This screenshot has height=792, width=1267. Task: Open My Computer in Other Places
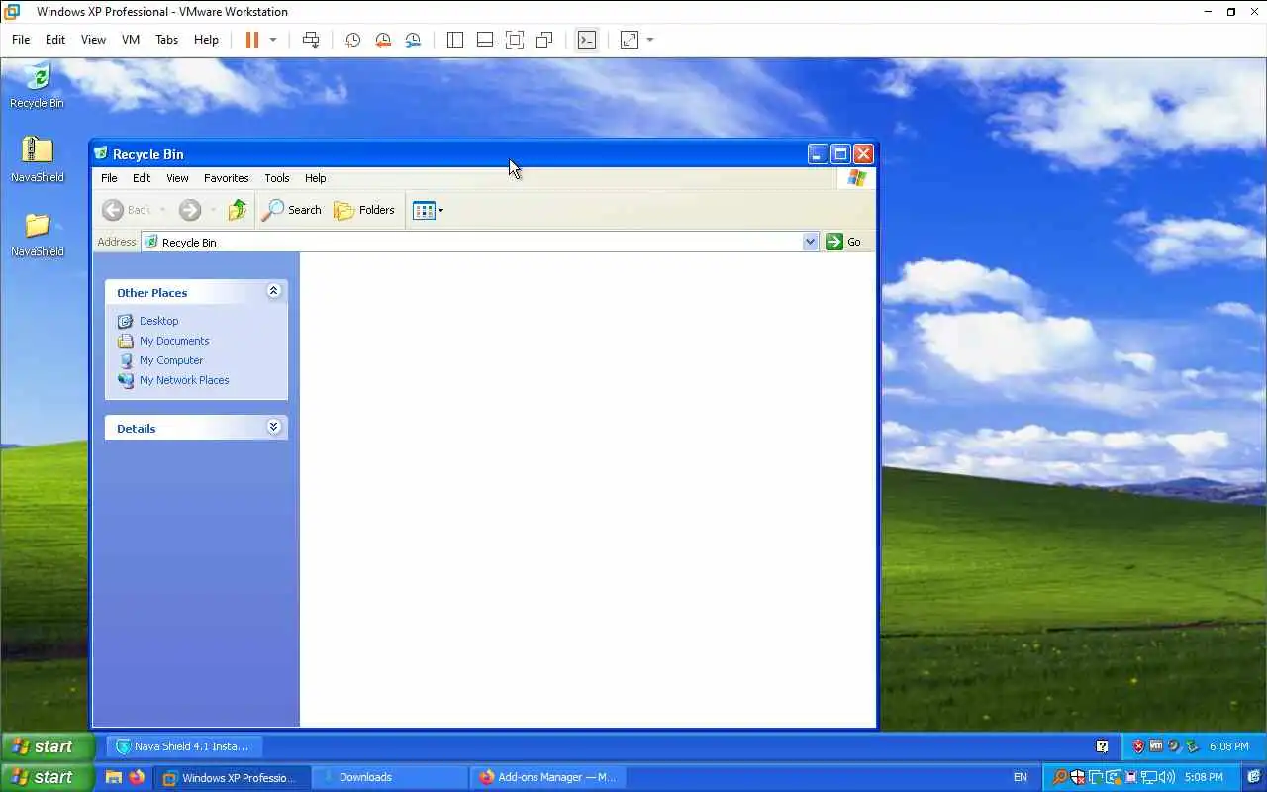[171, 360]
